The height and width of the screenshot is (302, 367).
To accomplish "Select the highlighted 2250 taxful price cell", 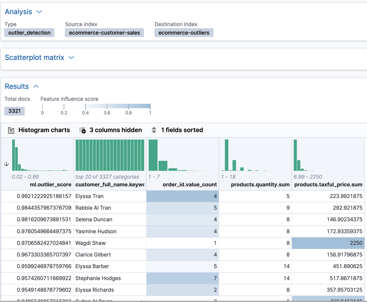I will [x=328, y=243].
